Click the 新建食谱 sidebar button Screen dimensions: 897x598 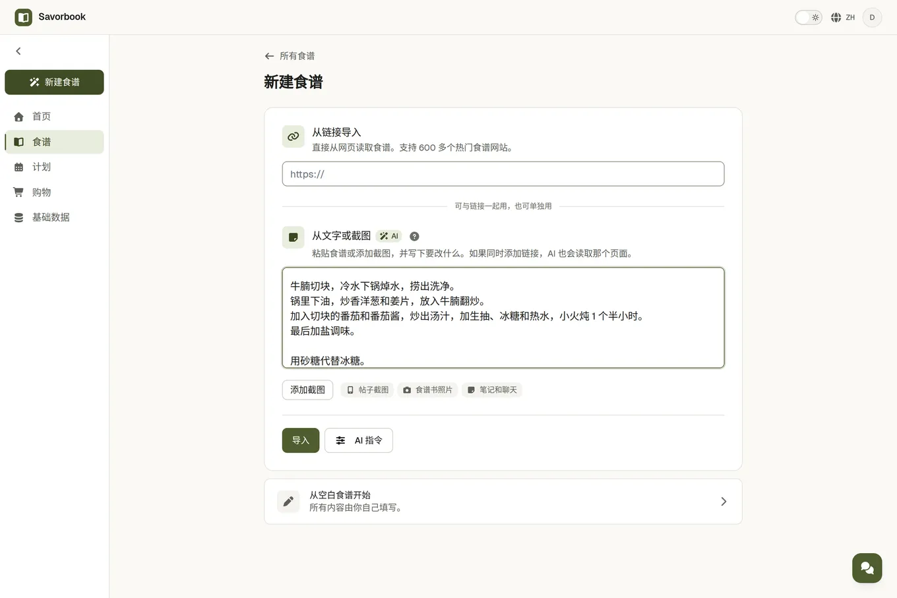(54, 82)
